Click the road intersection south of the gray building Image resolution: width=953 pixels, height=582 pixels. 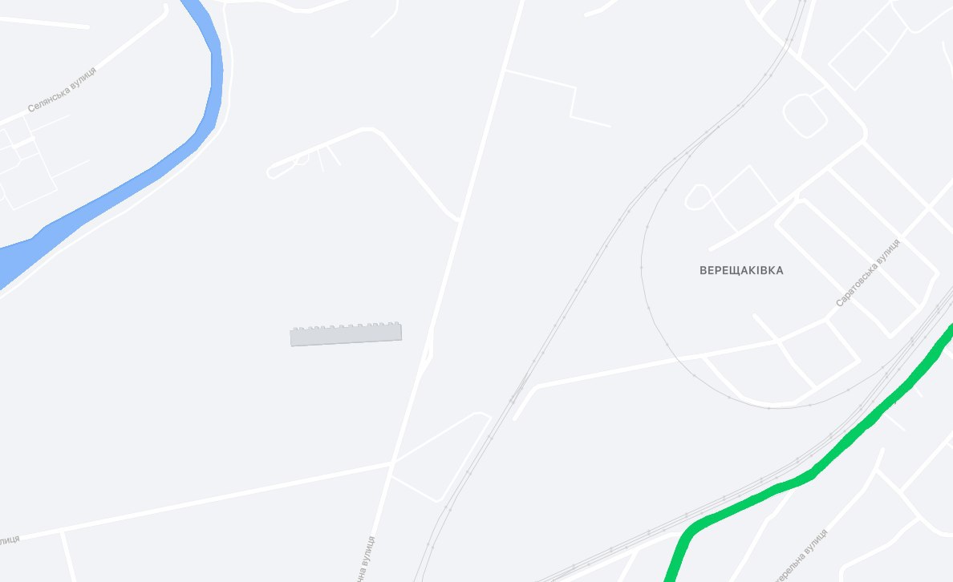pos(392,463)
